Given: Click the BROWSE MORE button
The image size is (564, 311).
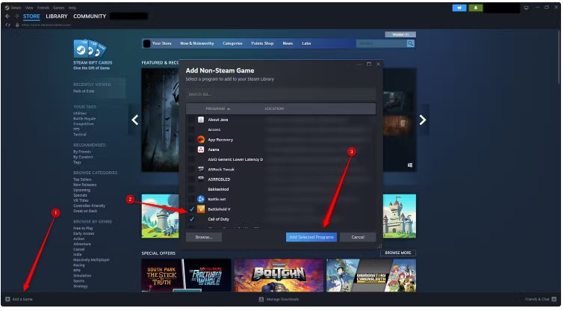Looking at the screenshot, I should 398,253.
